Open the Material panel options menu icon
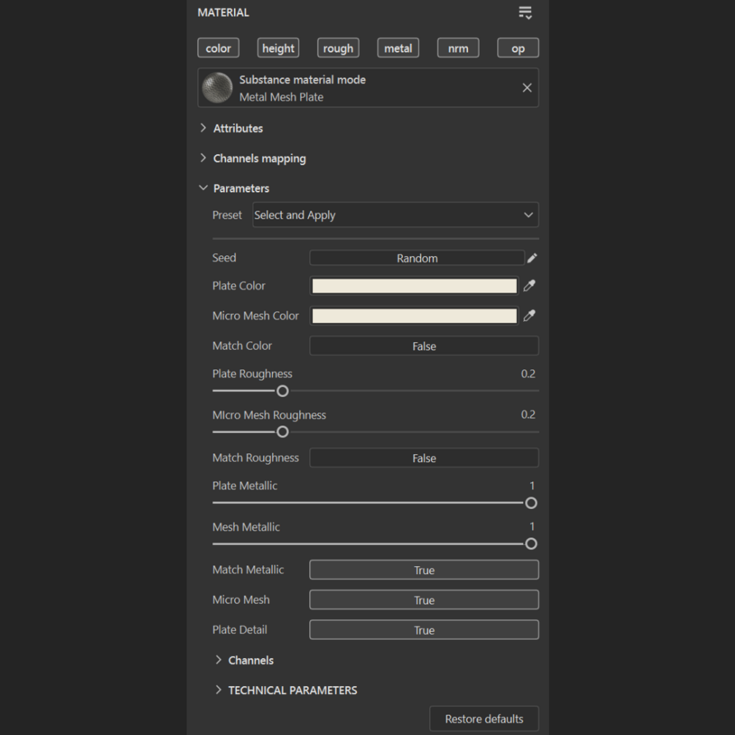The height and width of the screenshot is (735, 735). [x=525, y=12]
